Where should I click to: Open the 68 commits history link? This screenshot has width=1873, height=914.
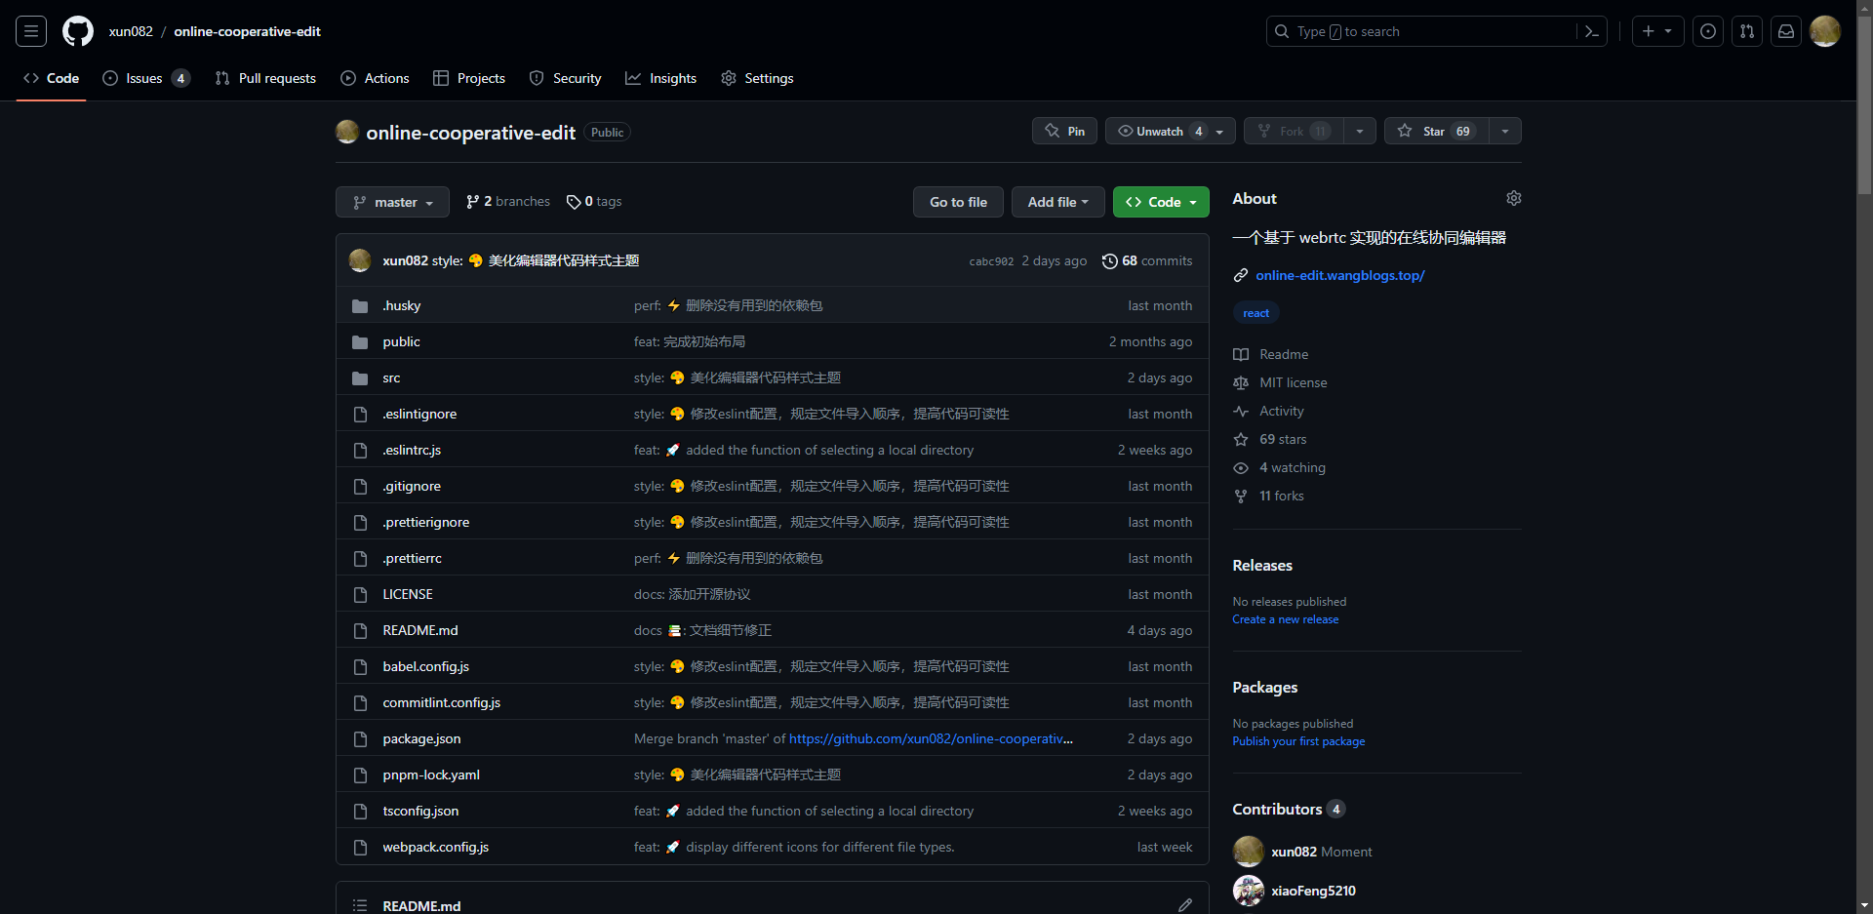point(1147,260)
